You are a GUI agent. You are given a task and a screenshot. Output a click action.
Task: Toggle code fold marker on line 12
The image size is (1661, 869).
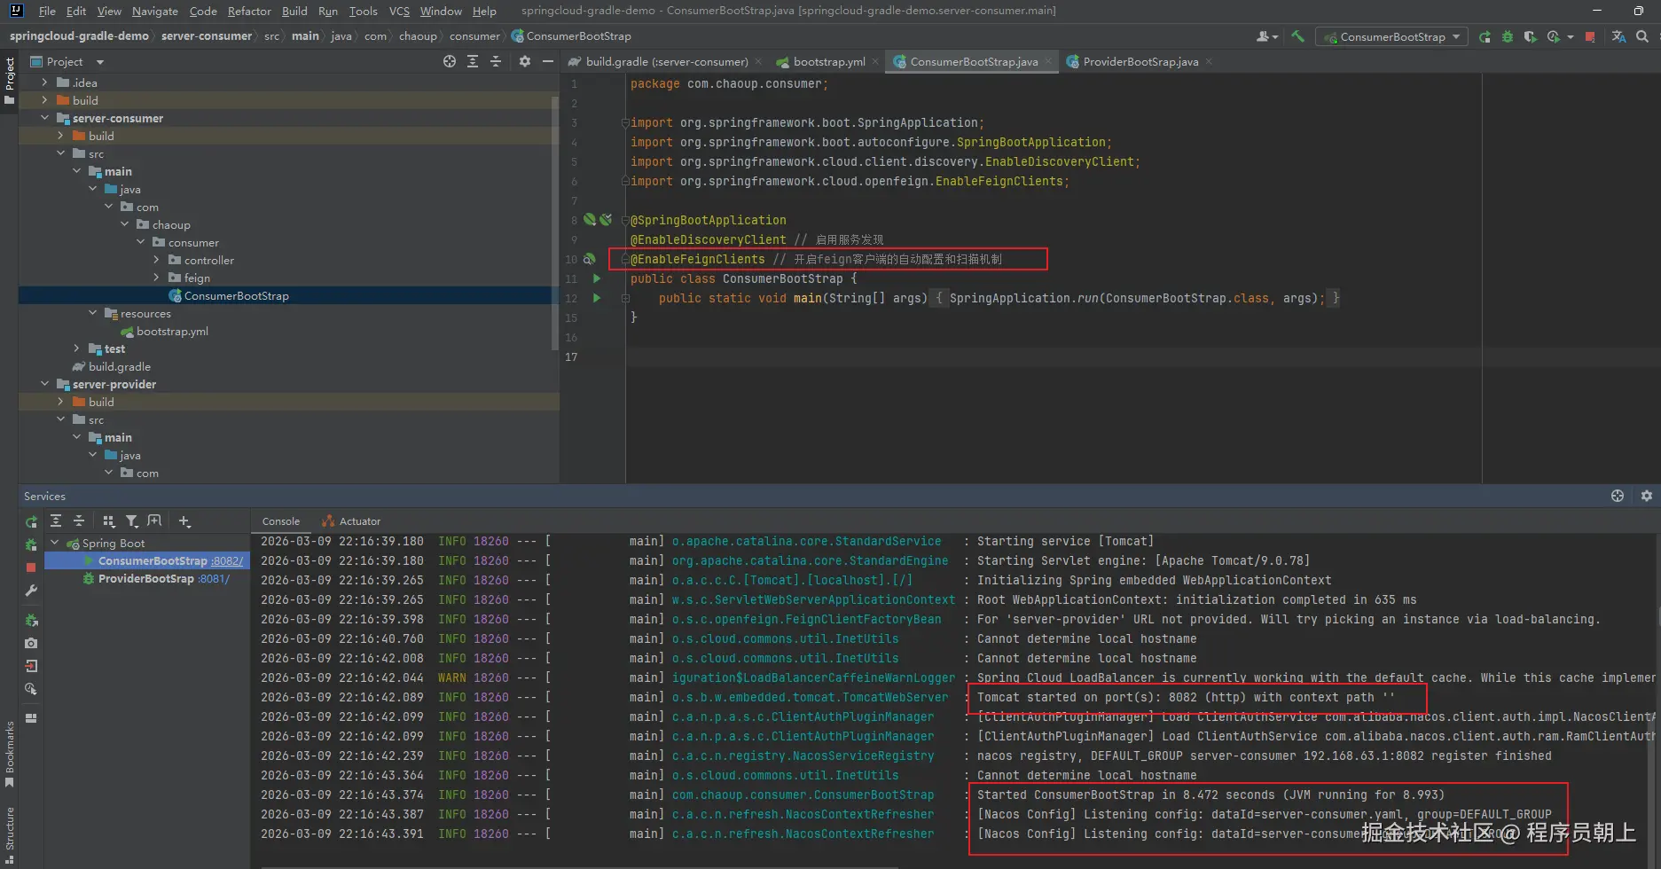pyautogui.click(x=625, y=299)
